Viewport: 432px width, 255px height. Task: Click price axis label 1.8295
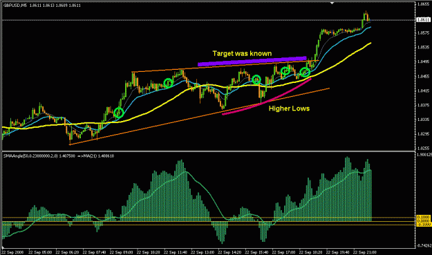423,134
